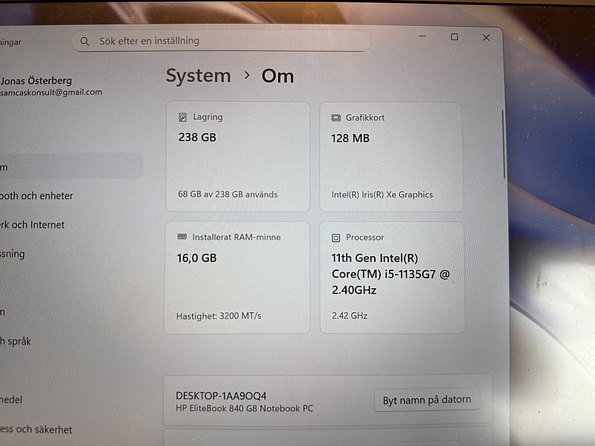Minimize the Settings window
This screenshot has height=446, width=595.
(422, 37)
